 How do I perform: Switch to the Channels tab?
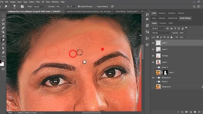(163, 23)
